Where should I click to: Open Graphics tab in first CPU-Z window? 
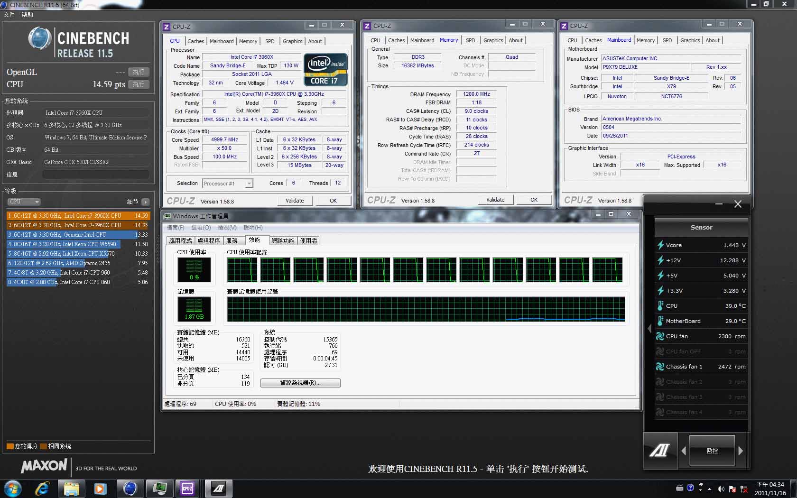(292, 41)
